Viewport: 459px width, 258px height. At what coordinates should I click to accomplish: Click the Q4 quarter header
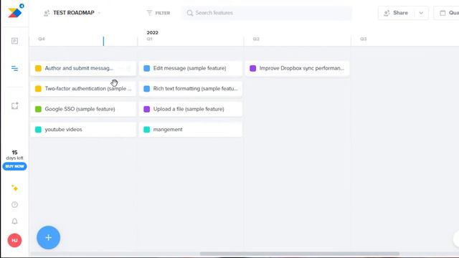42,39
